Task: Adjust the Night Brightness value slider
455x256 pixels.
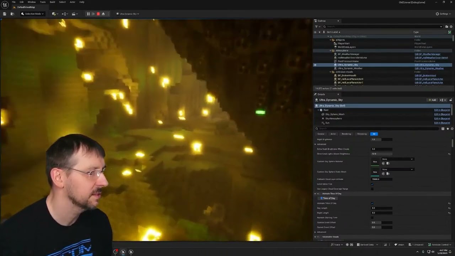Action: (x=382, y=139)
